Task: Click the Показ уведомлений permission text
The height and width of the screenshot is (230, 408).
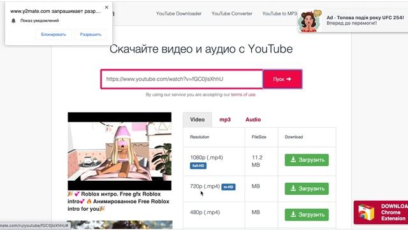Action: [40, 20]
